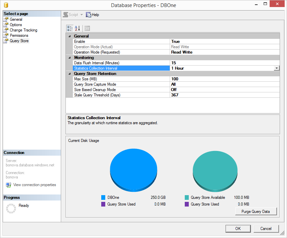Collapse the Query Store Retention section
The width and height of the screenshot is (287, 238).
tap(69, 74)
